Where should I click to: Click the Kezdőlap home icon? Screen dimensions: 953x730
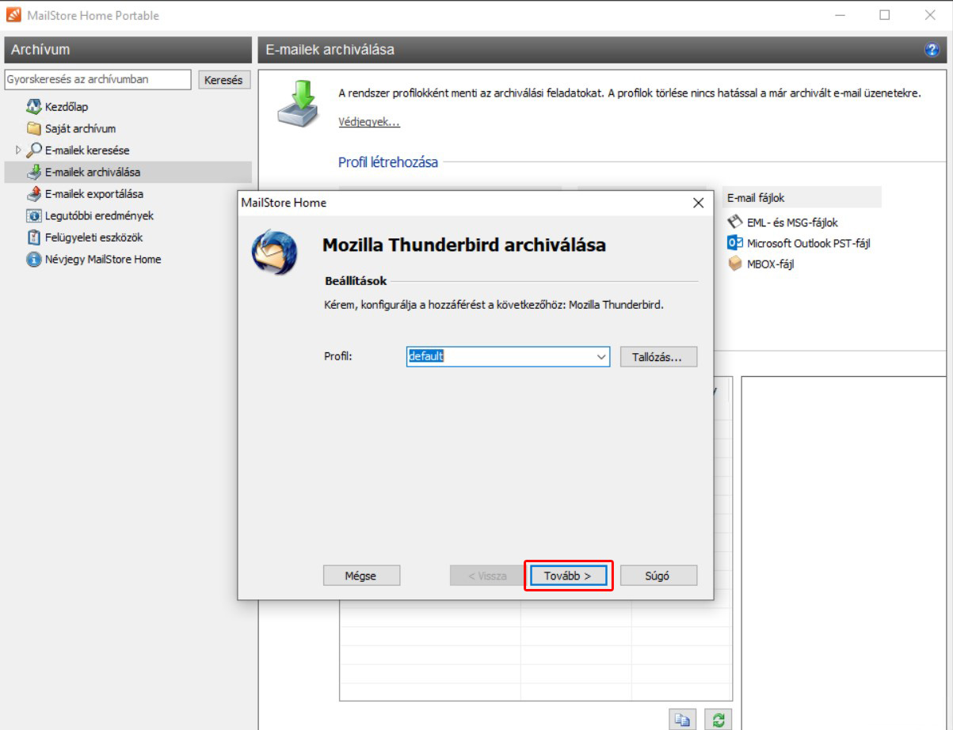(x=33, y=107)
